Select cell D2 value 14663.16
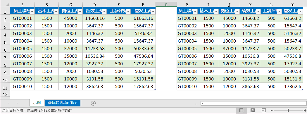 [95, 18]
